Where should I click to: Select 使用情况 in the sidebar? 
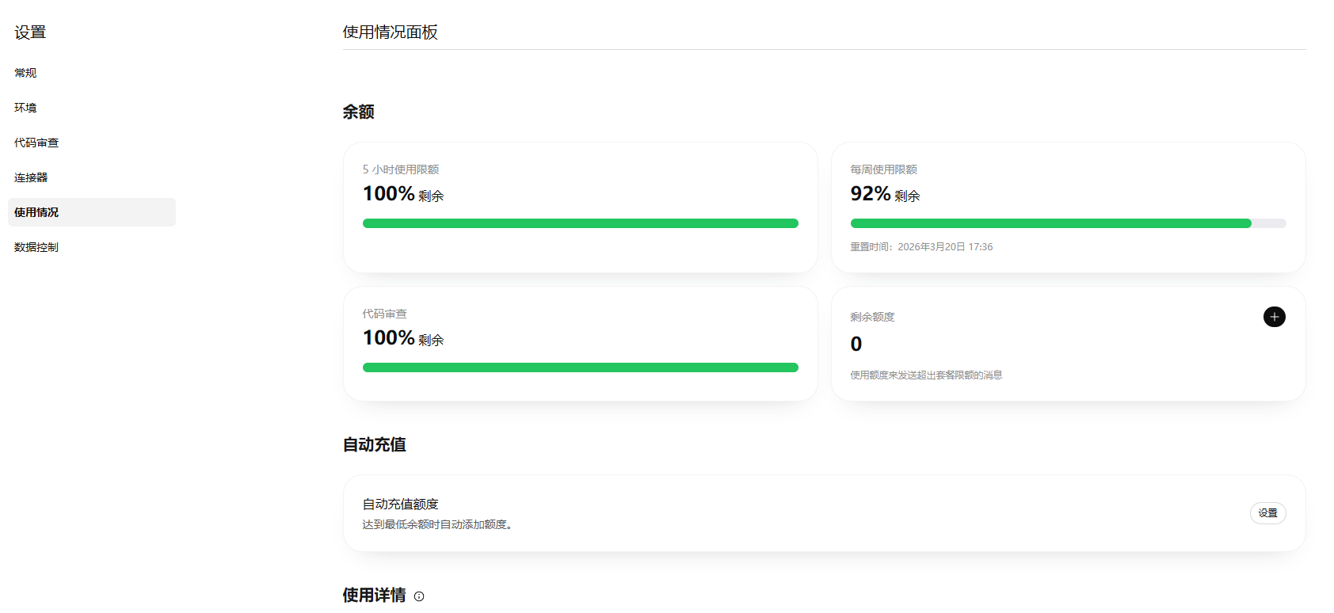coord(36,212)
